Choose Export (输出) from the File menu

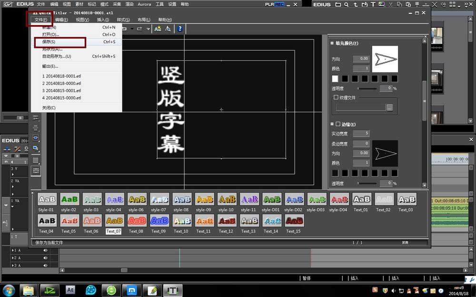[76, 67]
